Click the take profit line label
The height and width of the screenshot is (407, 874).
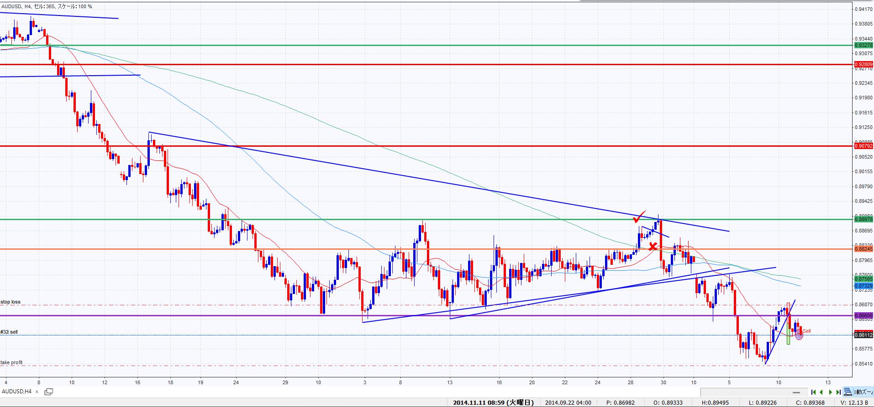(x=11, y=362)
